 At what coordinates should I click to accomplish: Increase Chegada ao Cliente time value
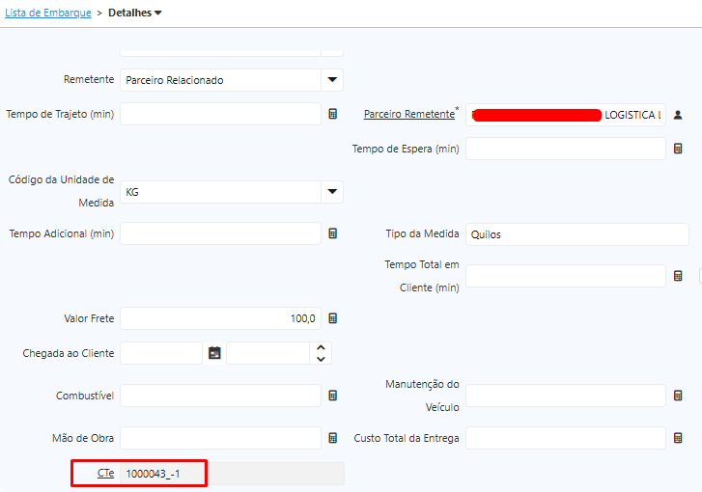[x=321, y=347]
